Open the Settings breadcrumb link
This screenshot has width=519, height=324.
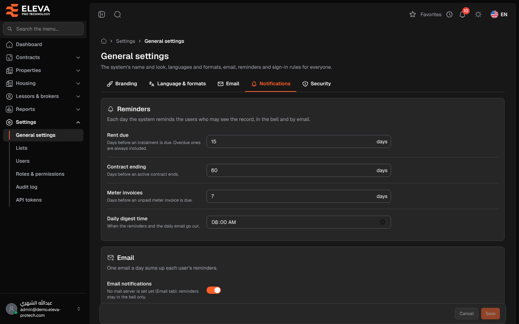coord(125,41)
